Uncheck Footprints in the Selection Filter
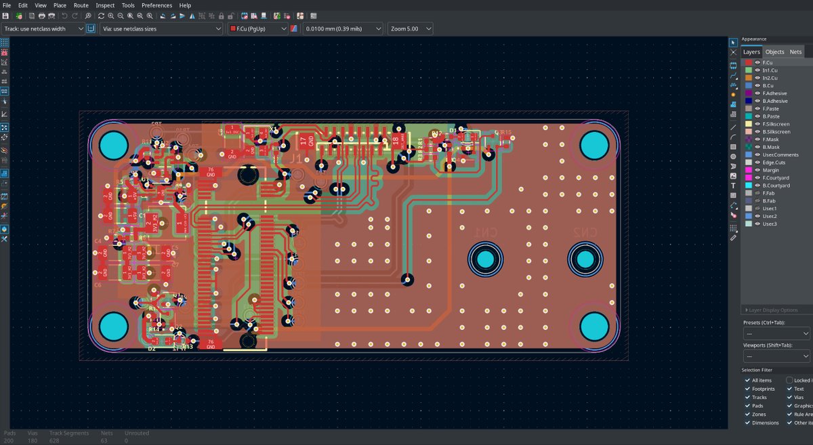Image resolution: width=813 pixels, height=445 pixels. (x=748, y=389)
